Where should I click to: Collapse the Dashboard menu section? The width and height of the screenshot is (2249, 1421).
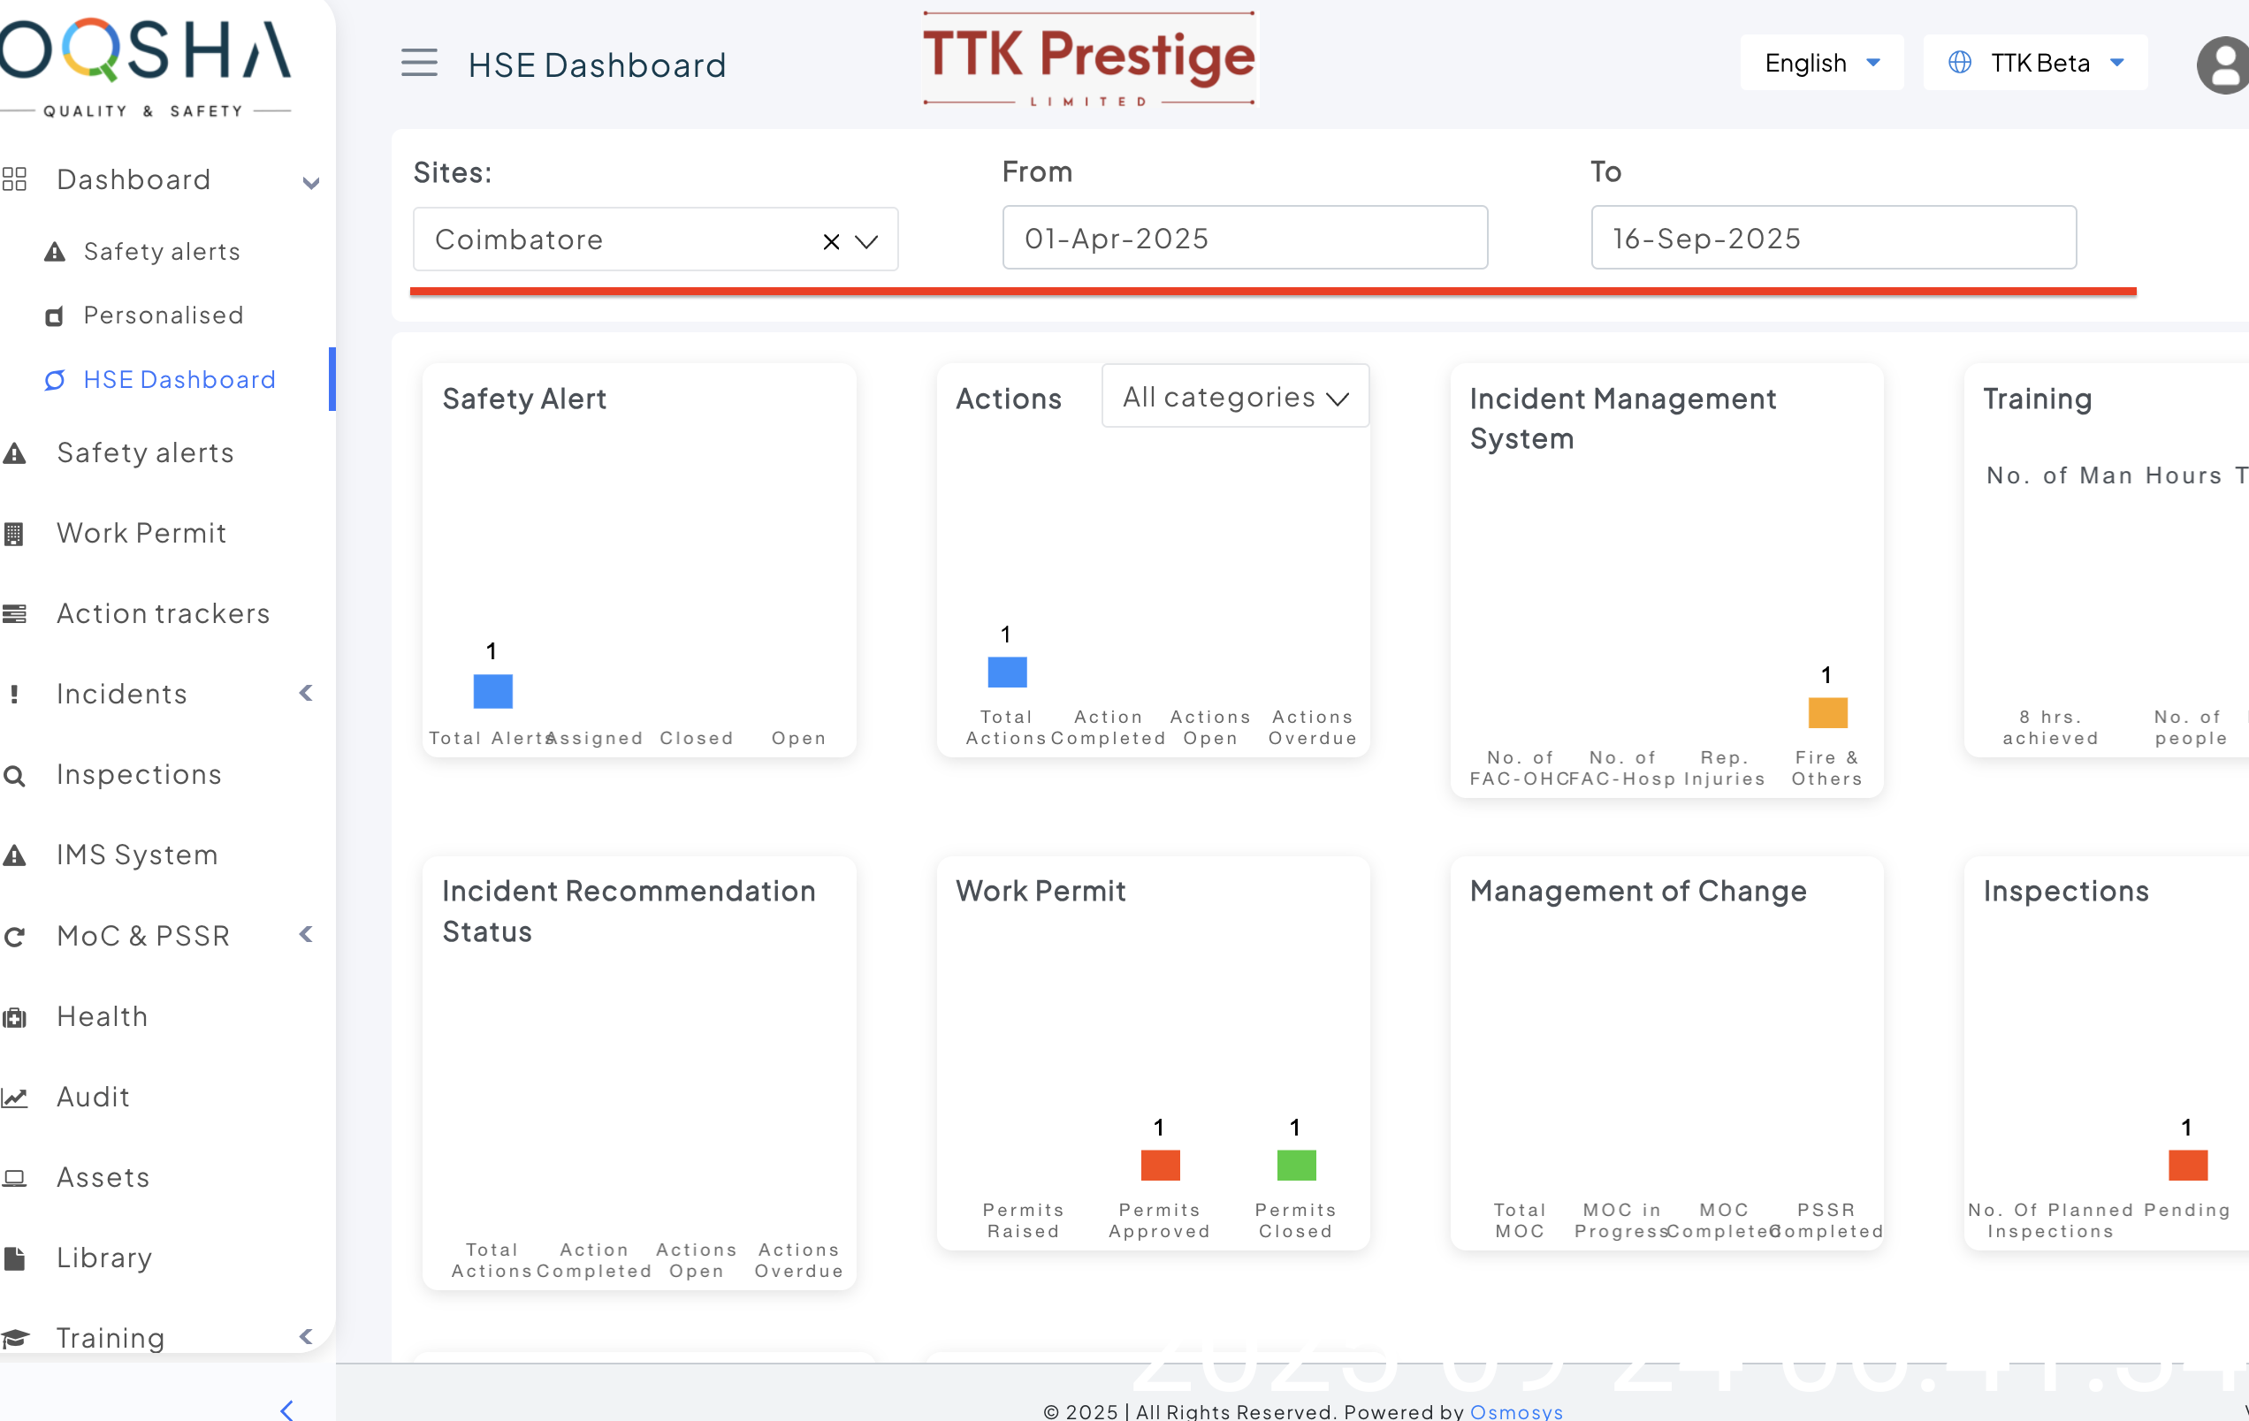click(311, 182)
